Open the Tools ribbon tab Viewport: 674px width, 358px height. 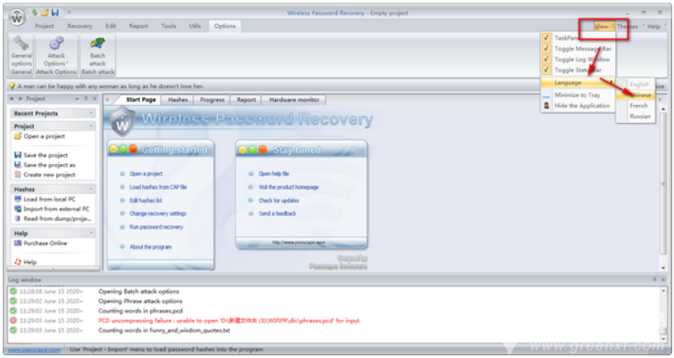[x=169, y=26]
